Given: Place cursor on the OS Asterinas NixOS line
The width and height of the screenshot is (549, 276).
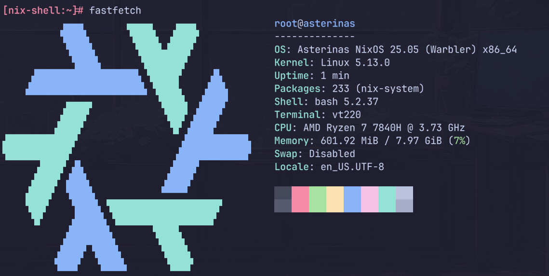Looking at the screenshot, I should [x=395, y=50].
